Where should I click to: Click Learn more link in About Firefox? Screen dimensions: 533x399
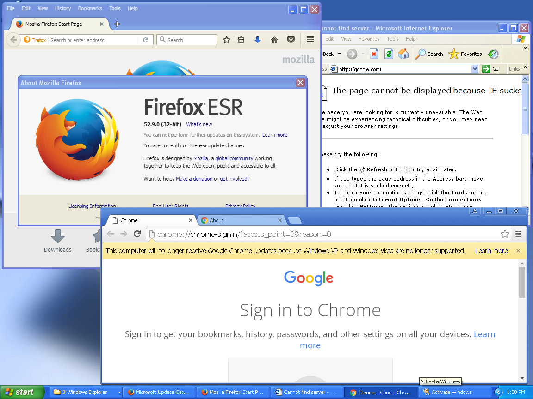[x=275, y=135]
